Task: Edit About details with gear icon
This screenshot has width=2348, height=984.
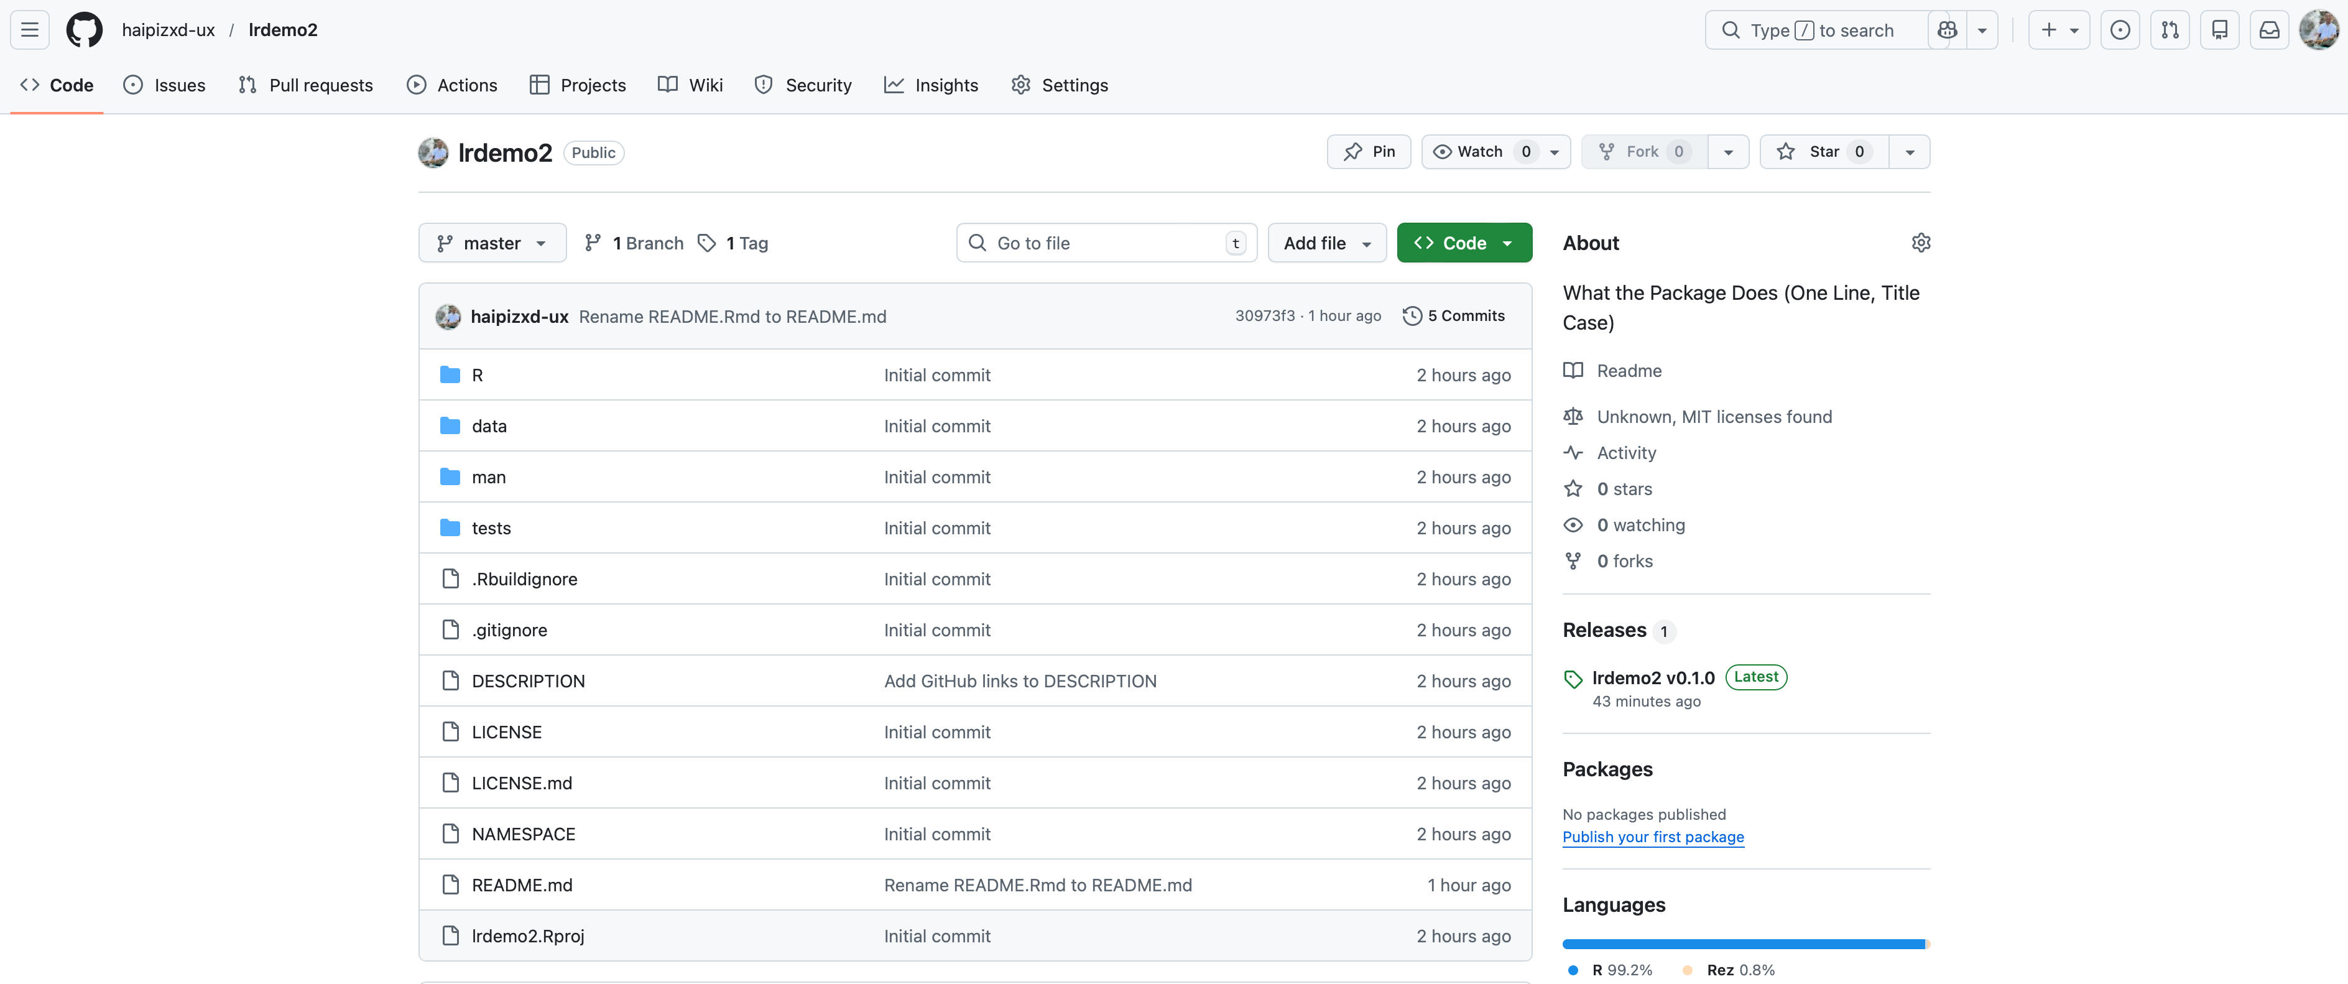Action: coord(1921,243)
